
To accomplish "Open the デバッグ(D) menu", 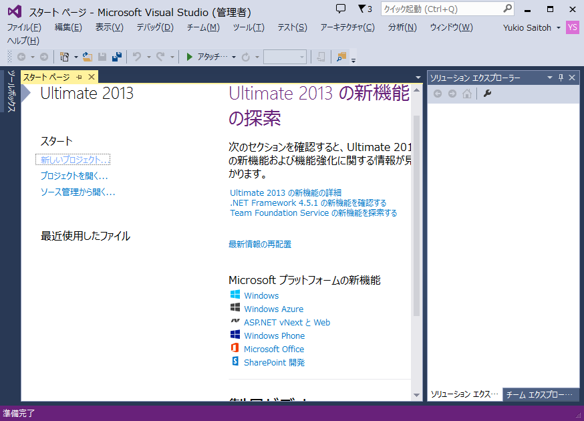I will click(x=154, y=27).
